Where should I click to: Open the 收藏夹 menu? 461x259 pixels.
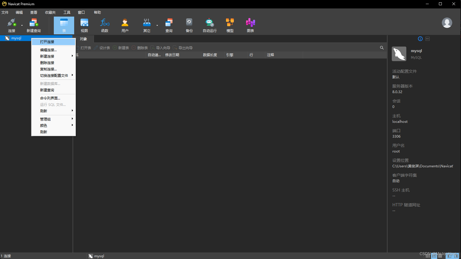[50, 13]
